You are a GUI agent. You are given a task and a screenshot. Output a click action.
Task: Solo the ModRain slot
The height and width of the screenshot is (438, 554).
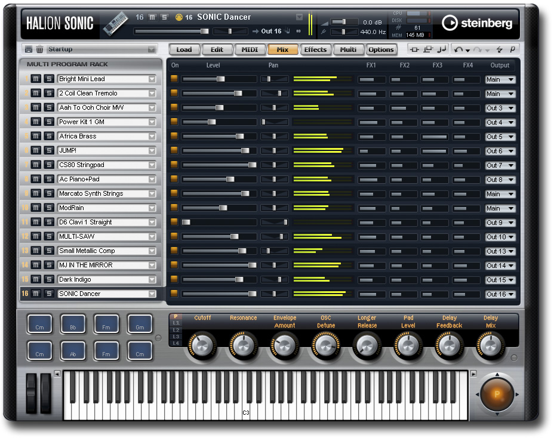point(49,208)
